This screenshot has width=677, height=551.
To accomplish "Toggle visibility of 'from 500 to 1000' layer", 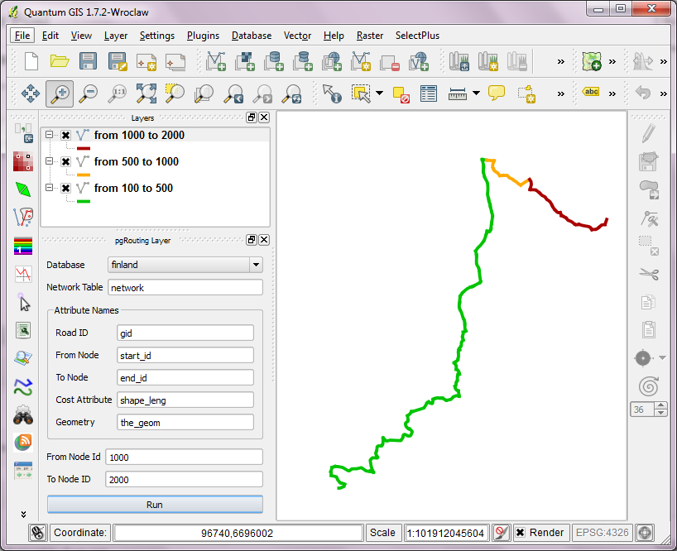I will tap(65, 162).
